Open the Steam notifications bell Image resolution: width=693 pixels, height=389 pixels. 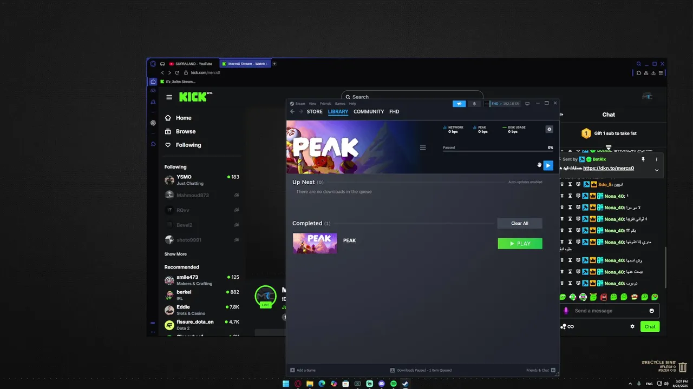(x=475, y=104)
